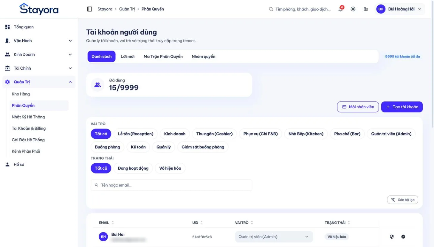
Task: Switch theme with the sun icon
Action: click(353, 9)
